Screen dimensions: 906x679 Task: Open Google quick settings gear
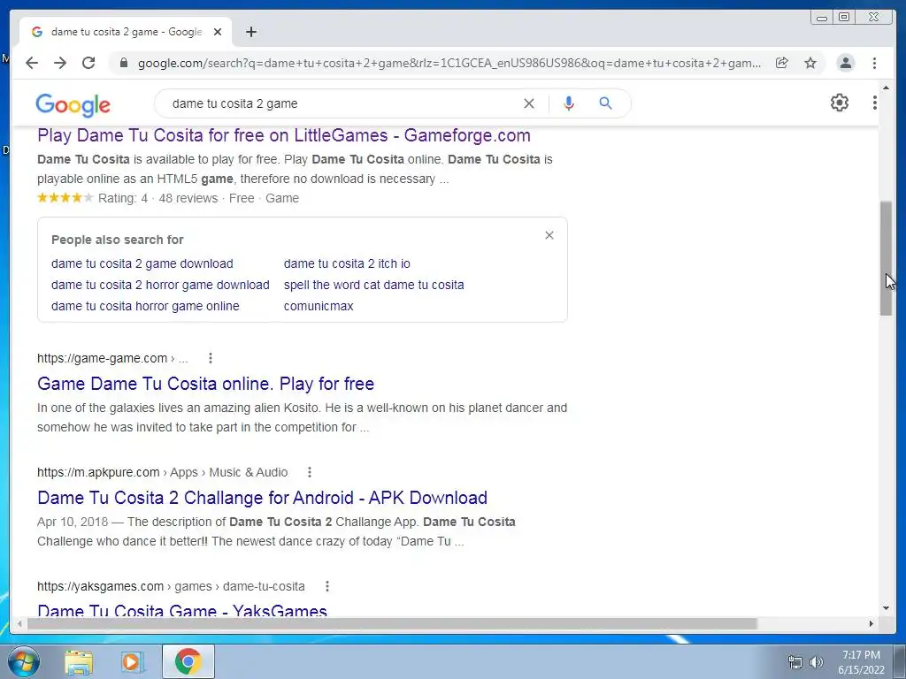(x=840, y=103)
